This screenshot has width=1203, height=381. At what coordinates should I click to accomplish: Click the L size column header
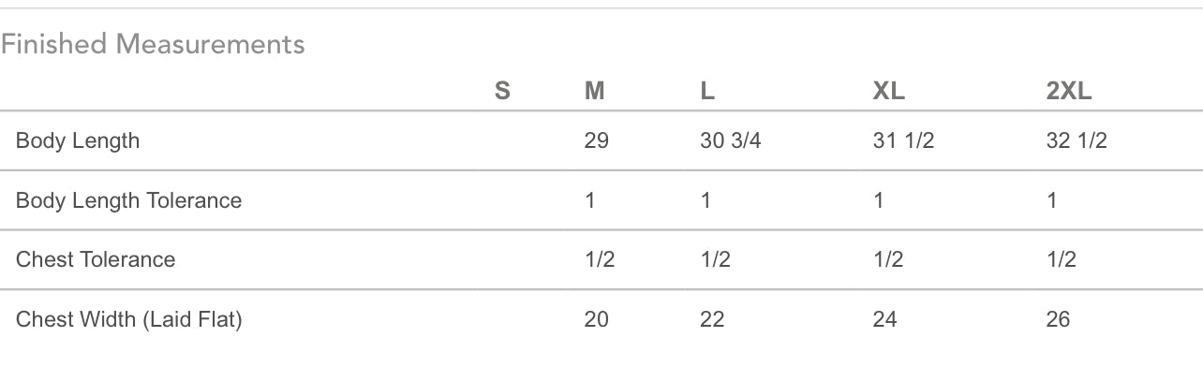(x=707, y=91)
